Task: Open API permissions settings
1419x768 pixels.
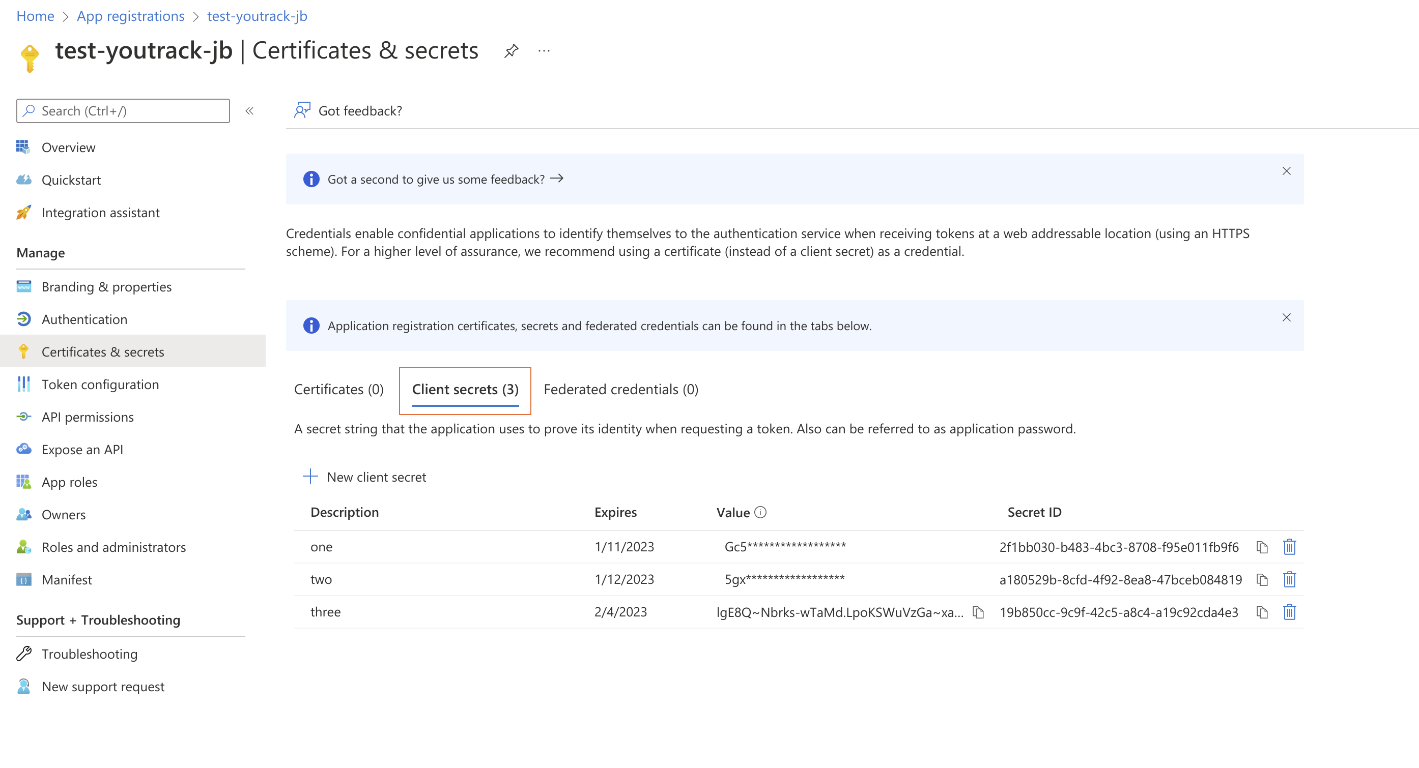Action: (x=88, y=417)
